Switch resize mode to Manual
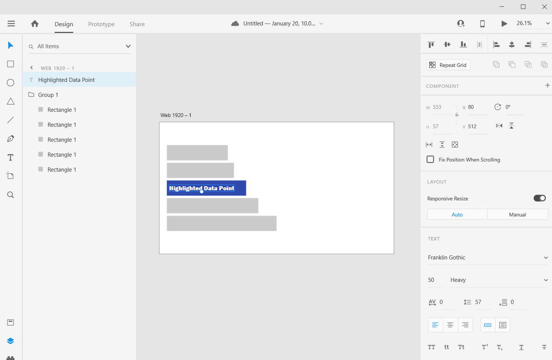This screenshot has height=360, width=552. [x=518, y=214]
